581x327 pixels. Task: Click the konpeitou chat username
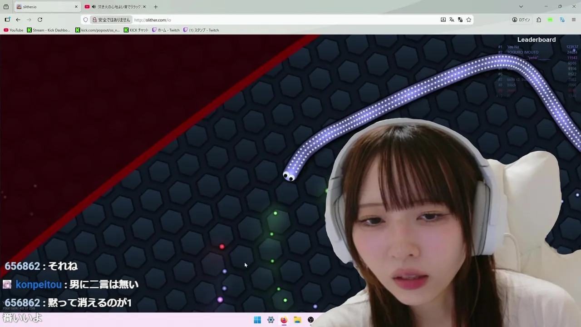point(38,285)
